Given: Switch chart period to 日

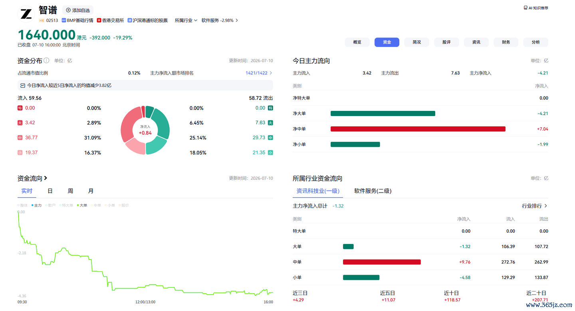Looking at the screenshot, I should [50, 191].
